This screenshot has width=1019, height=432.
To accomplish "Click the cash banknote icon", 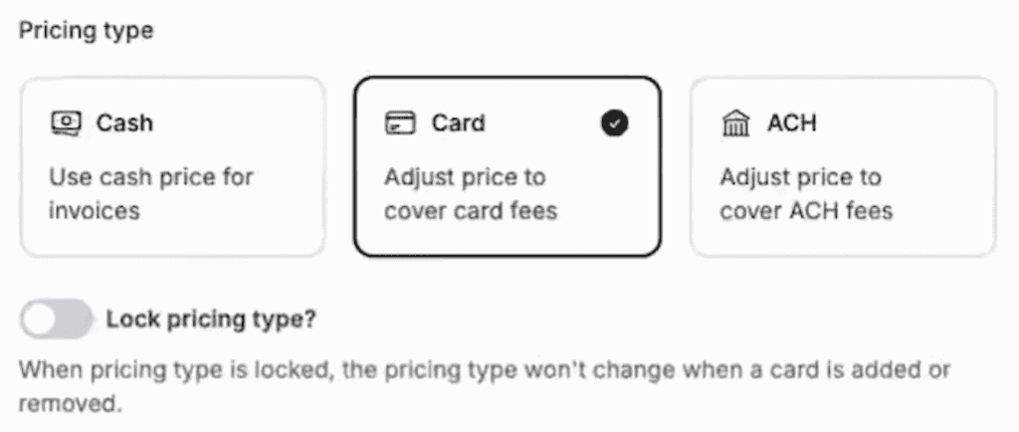I will click(x=66, y=123).
